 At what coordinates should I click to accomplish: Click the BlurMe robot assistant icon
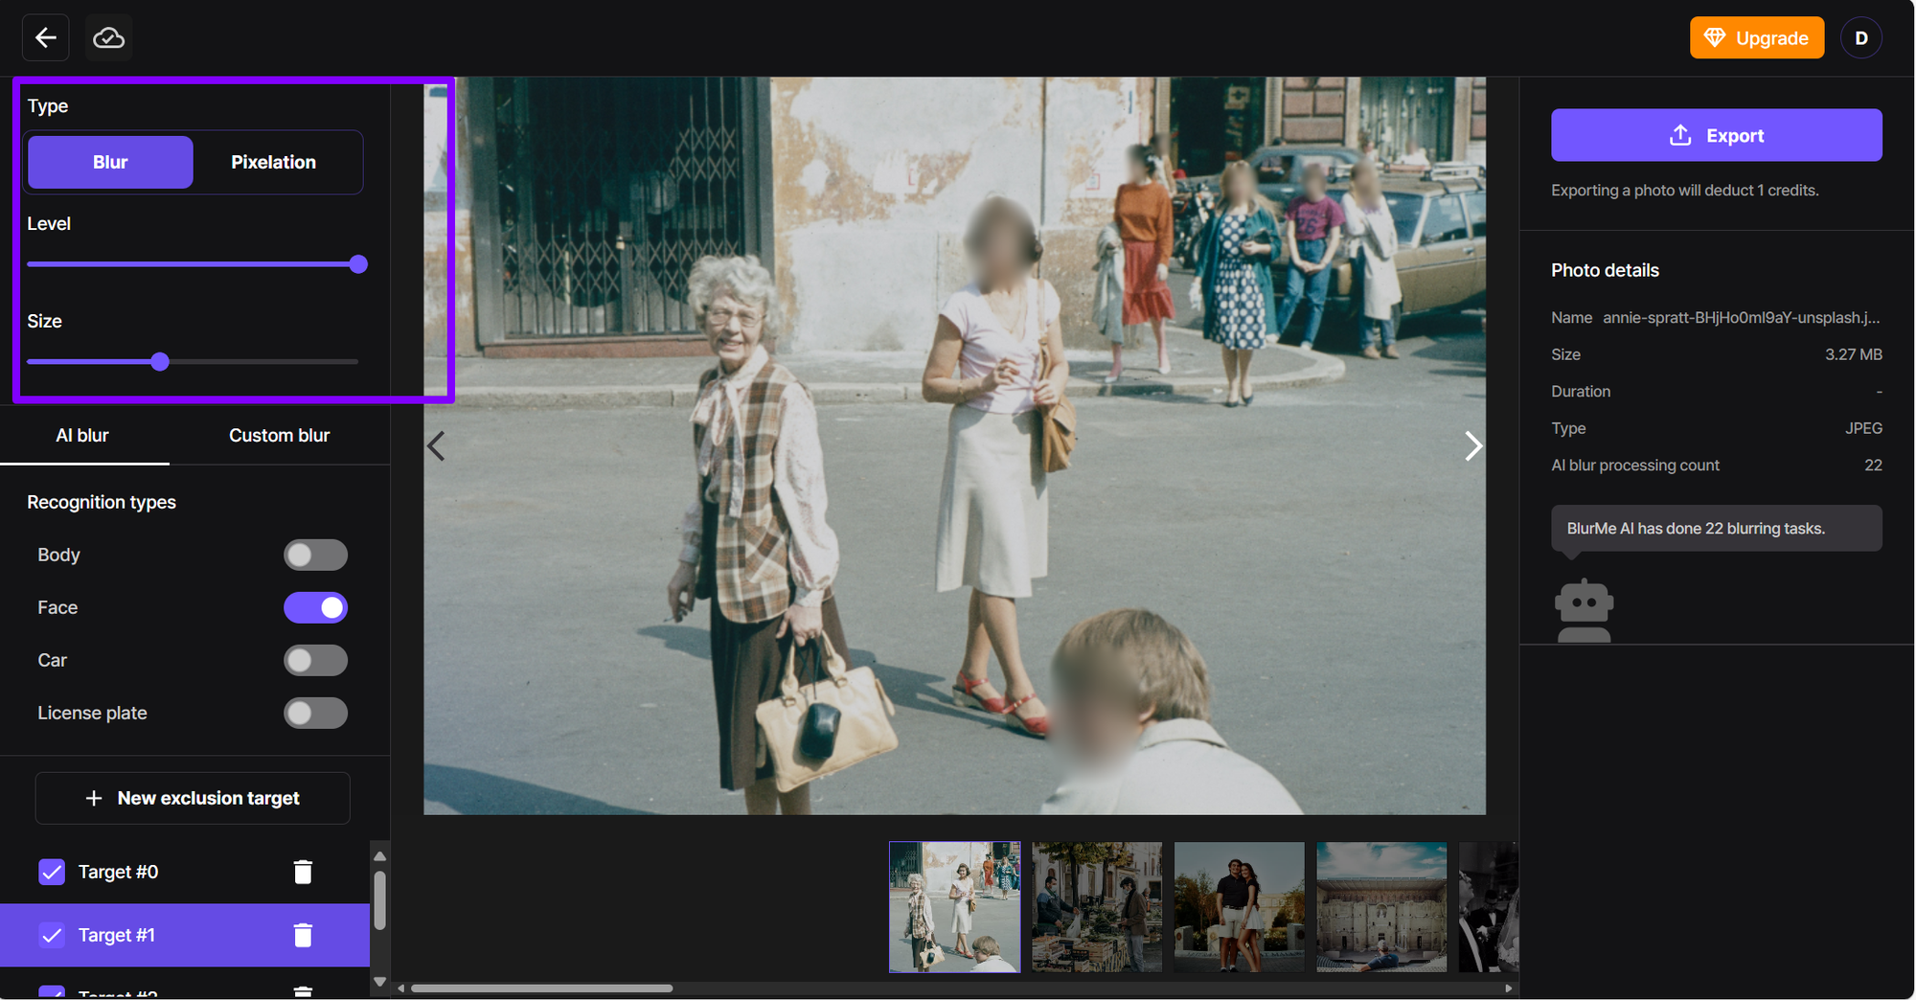[1584, 610]
